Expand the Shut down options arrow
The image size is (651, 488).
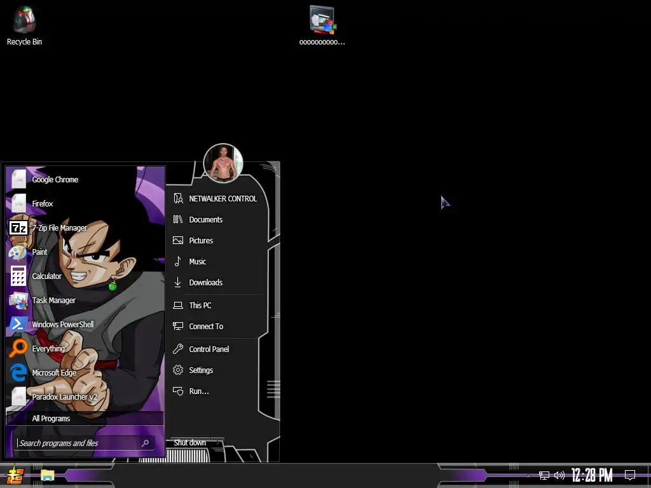point(218,443)
